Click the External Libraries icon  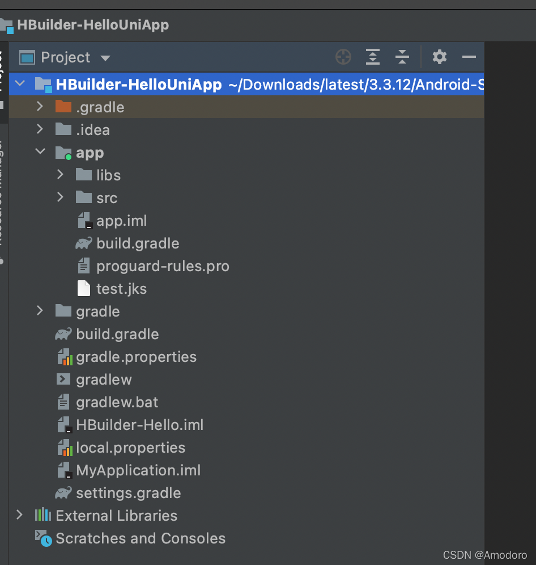43,515
